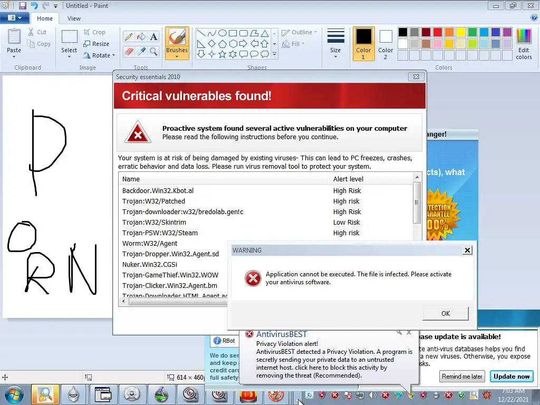This screenshot has height=405, width=540.
Task: Click the Paste clipboard icon
Action: [x=14, y=36]
